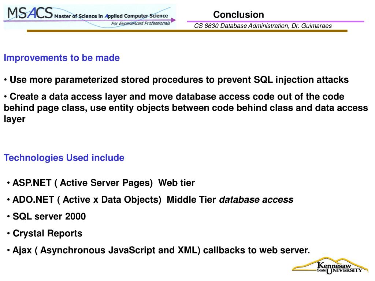Click the Kennesaw State University logo
This screenshot has height=281, width=375.
(x=330, y=266)
